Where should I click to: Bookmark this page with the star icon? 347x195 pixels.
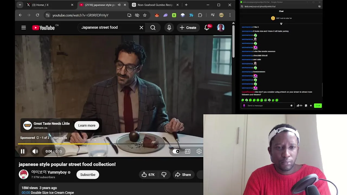(145, 15)
